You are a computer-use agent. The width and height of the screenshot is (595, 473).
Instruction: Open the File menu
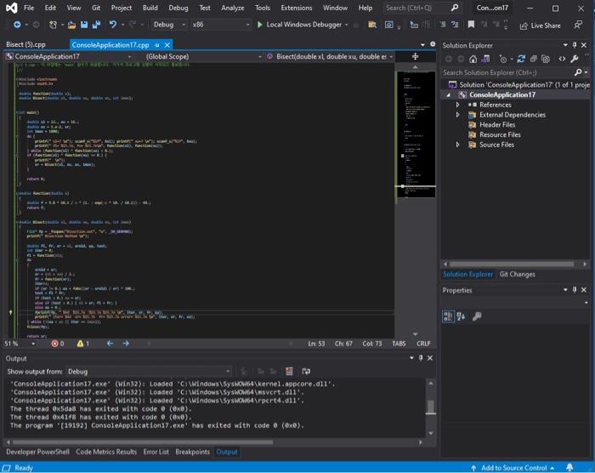29,8
